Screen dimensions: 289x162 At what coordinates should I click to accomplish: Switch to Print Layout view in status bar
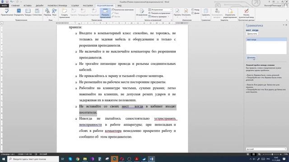pos(253,154)
